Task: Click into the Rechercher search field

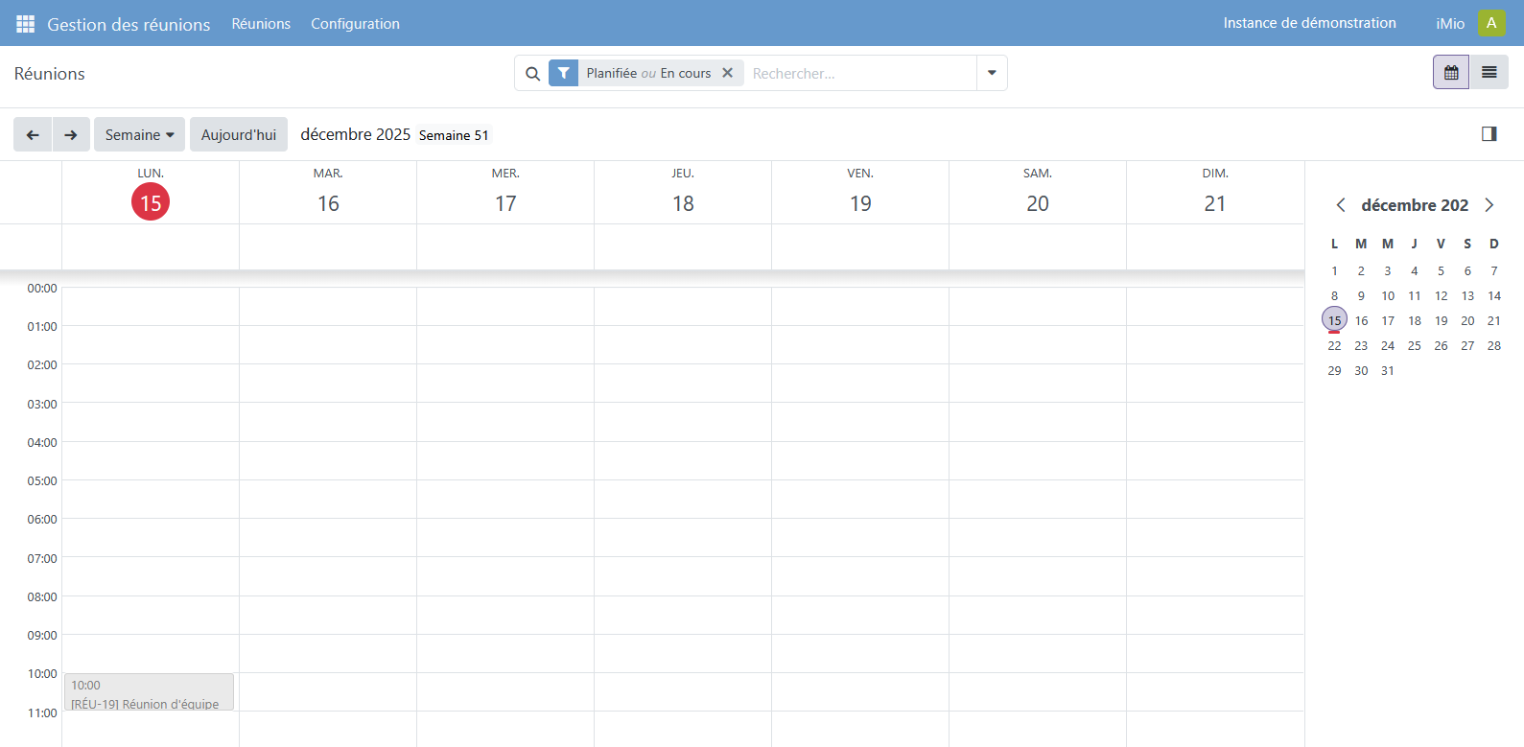Action: pyautogui.click(x=858, y=74)
